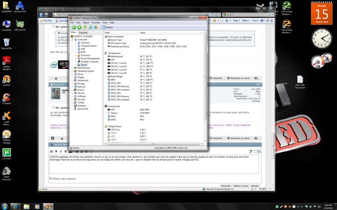Toggle the 'Afficher votre signature' checkbox
Viewport: 337px width, 210px height.
coord(51,178)
